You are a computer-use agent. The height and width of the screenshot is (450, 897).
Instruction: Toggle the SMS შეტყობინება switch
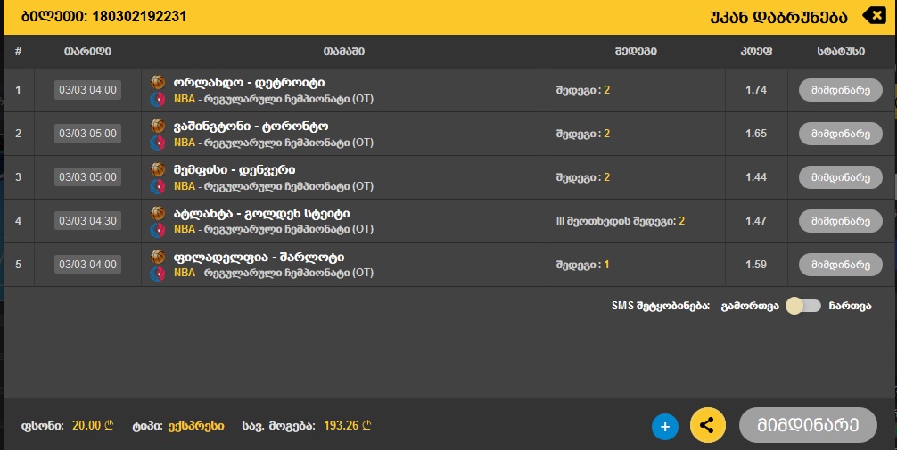803,306
